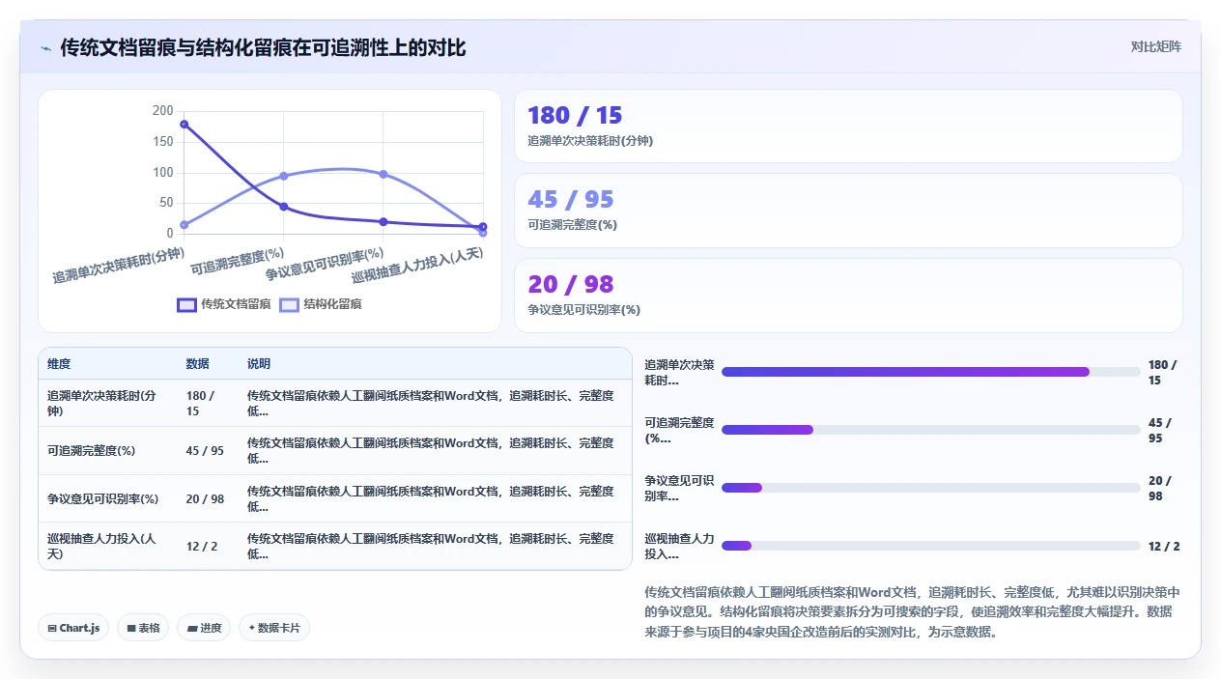Image resolution: width=1221 pixels, height=679 pixels.
Task: Click the summary paragraph about 传统文档留痕依赖人工
Action: (x=912, y=612)
